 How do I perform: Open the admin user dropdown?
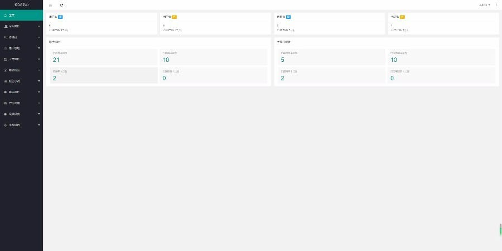484,5
